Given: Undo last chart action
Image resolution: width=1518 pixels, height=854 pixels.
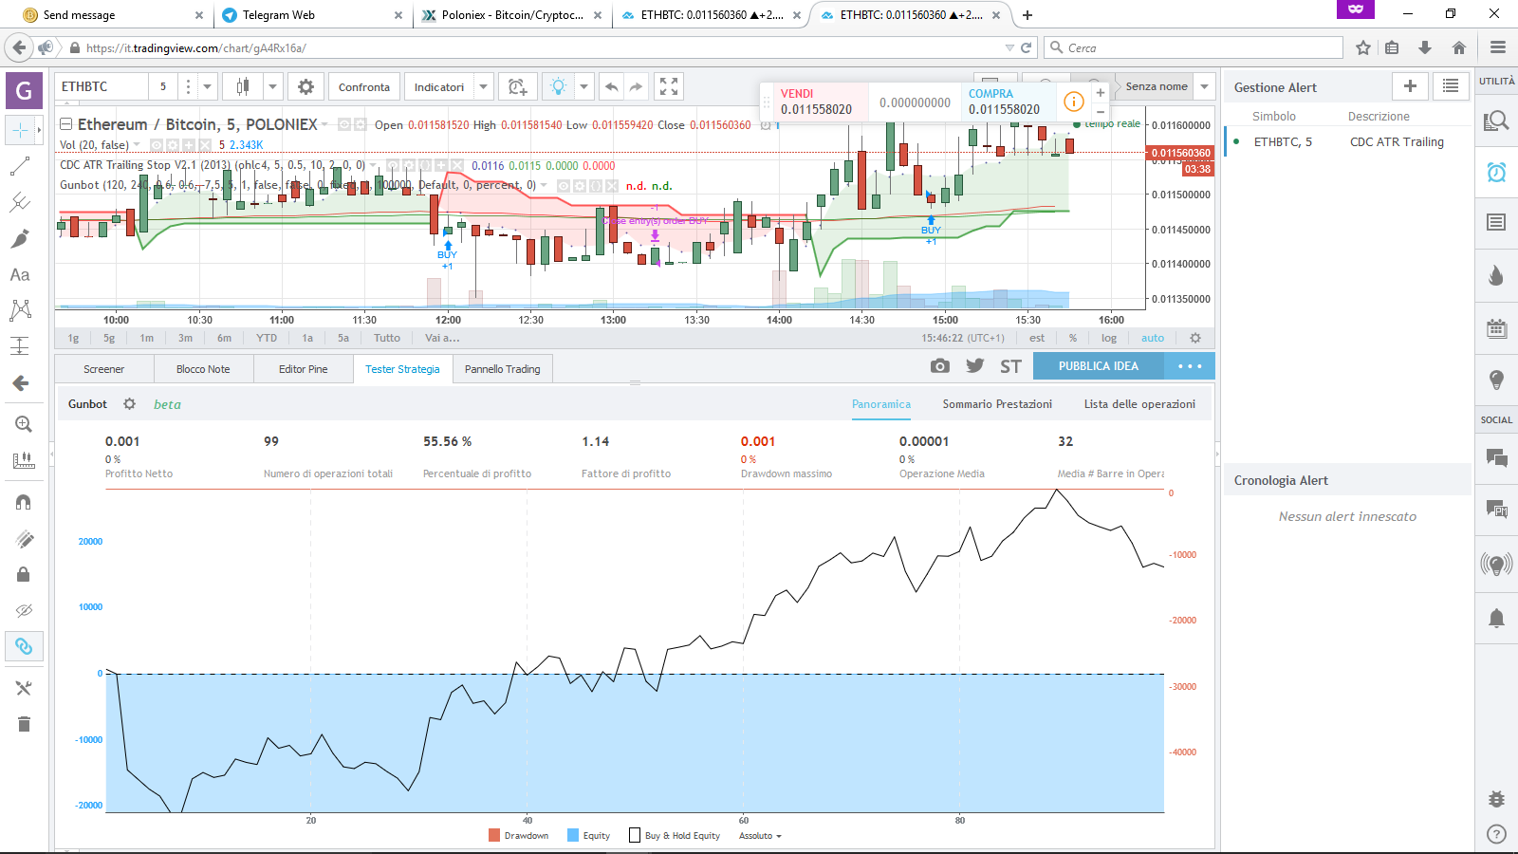Looking at the screenshot, I should [x=612, y=86].
